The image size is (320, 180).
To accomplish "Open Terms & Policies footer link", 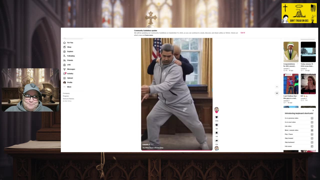I will (x=68, y=99).
